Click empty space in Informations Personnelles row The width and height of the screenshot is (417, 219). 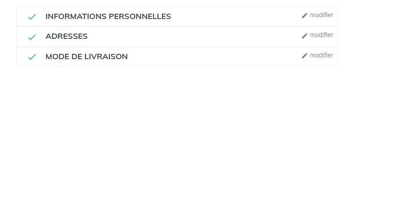237,16
